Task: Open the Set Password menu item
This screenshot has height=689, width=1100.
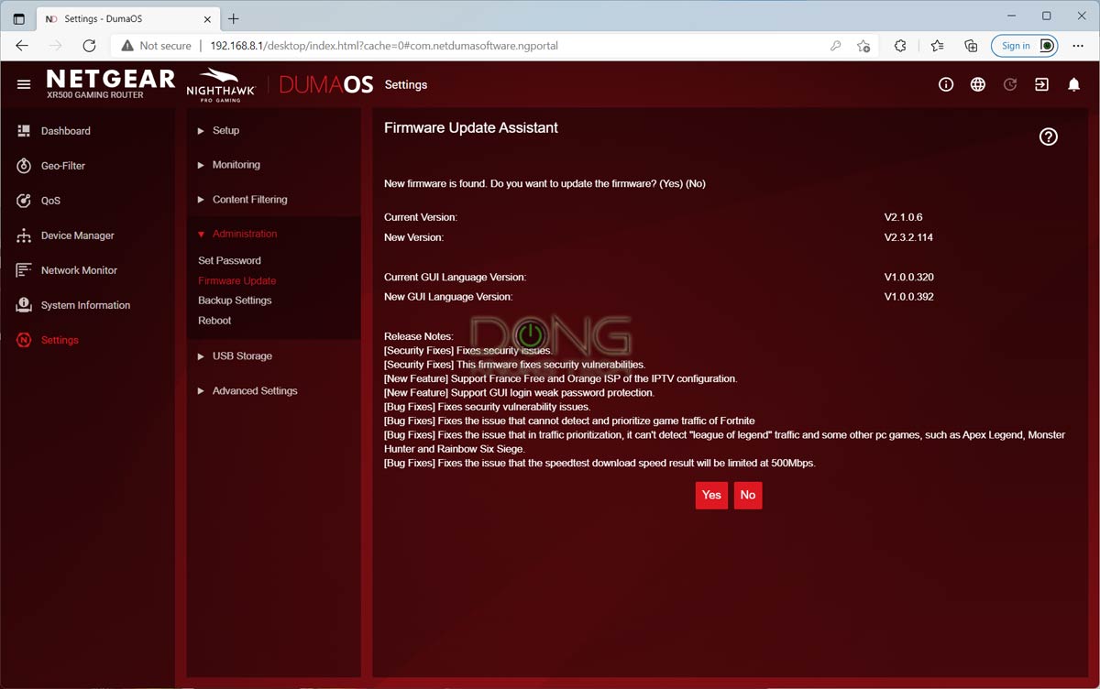Action: [229, 261]
